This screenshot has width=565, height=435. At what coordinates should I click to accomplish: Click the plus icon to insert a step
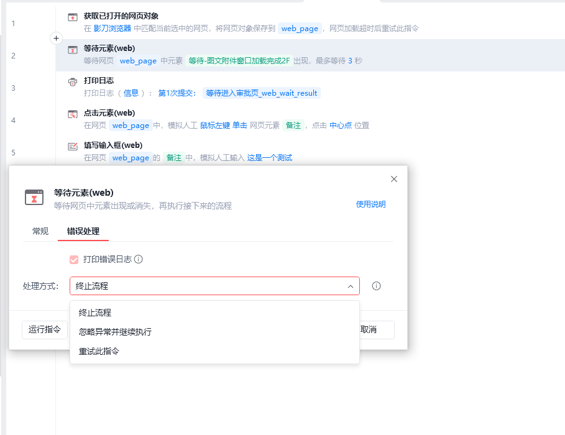(56, 38)
